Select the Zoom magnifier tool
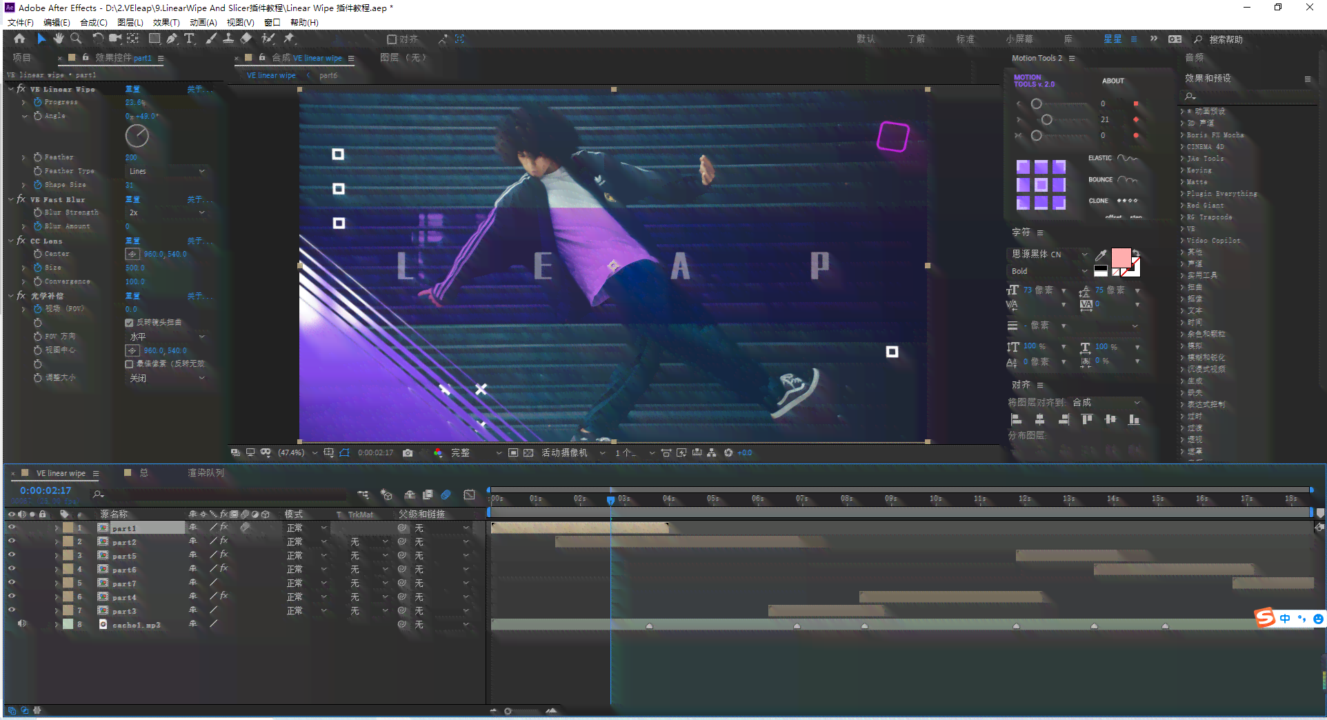Image resolution: width=1327 pixels, height=720 pixels. [x=76, y=39]
